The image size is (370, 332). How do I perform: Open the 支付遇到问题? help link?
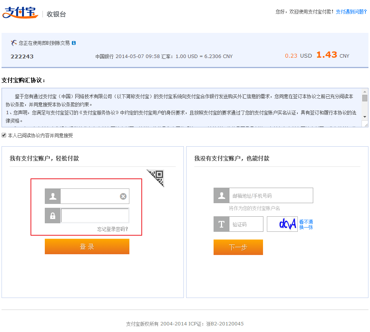tap(351, 12)
